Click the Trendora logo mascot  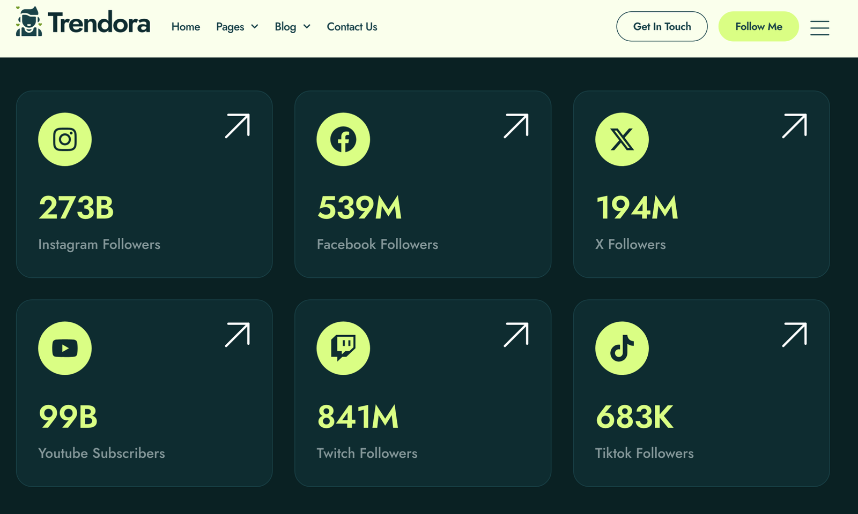[29, 22]
